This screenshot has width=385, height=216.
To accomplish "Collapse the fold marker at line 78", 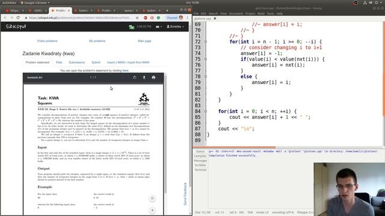I will (x=206, y=77).
